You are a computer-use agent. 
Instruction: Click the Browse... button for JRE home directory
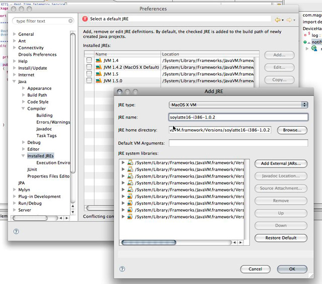[x=292, y=130]
